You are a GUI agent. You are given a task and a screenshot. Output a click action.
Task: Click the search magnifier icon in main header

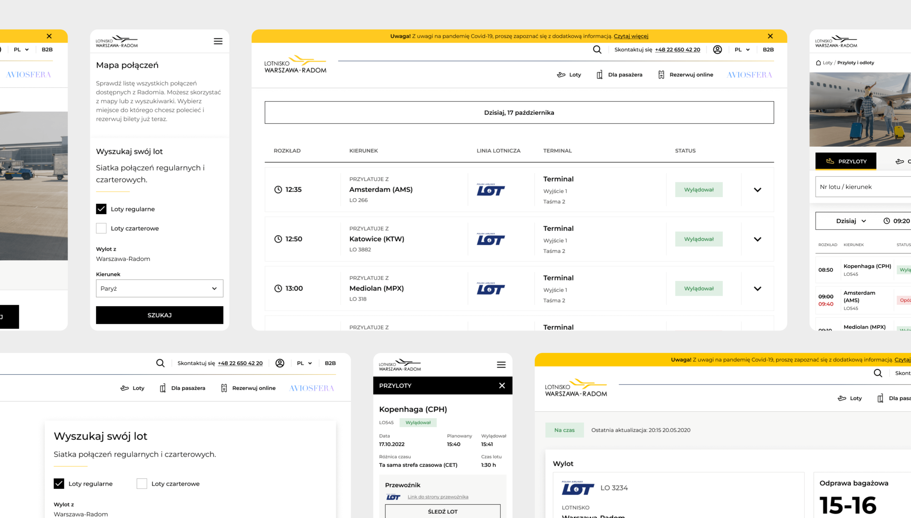597,49
